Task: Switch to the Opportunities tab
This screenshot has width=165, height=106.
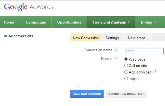Action: (x=69, y=22)
